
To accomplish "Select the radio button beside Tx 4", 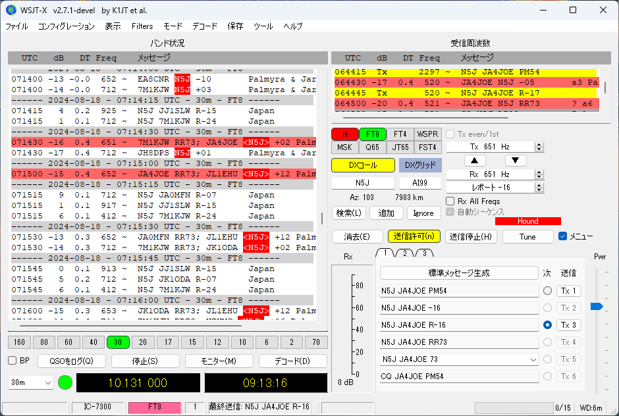I will tap(547, 342).
